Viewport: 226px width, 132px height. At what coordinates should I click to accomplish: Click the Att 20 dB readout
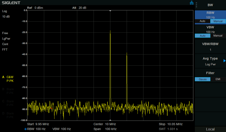pos(79,8)
